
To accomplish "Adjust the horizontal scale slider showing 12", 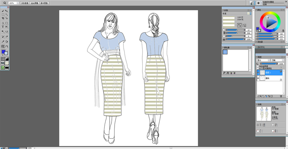I will coord(235,30).
